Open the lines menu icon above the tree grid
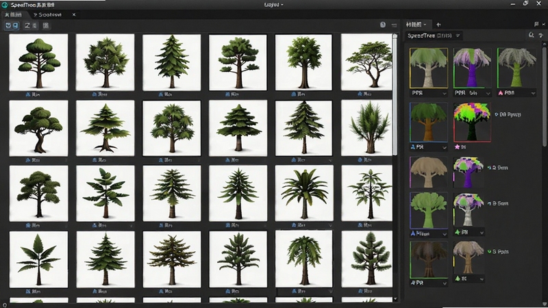This screenshot has width=548, height=308. tap(395, 25)
